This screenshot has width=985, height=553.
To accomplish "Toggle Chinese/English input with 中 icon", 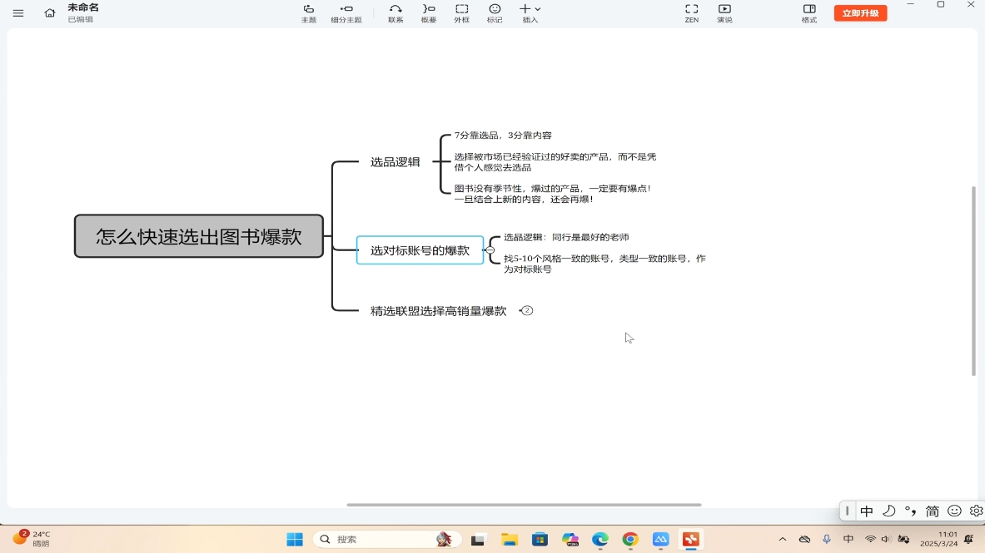I will (x=867, y=511).
